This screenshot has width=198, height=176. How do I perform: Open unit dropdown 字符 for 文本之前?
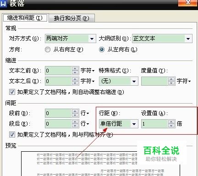pos(88,71)
